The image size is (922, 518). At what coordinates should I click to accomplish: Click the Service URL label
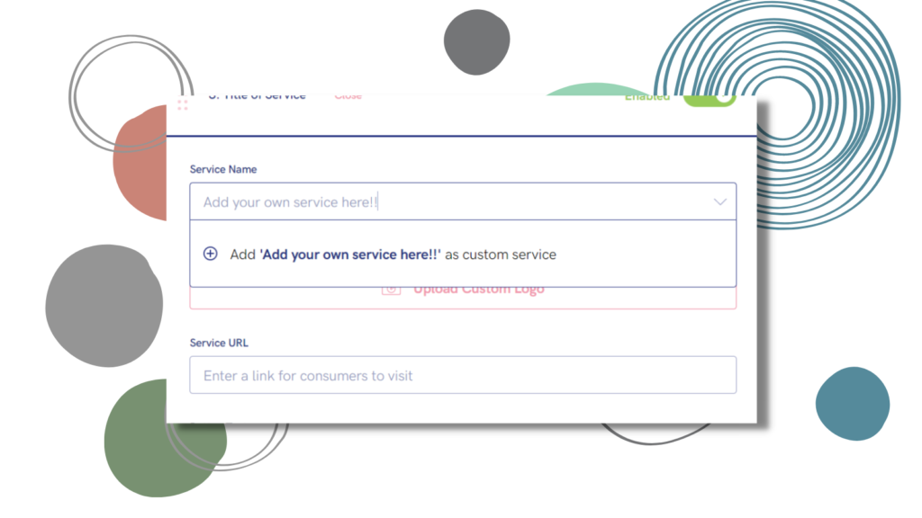click(219, 343)
